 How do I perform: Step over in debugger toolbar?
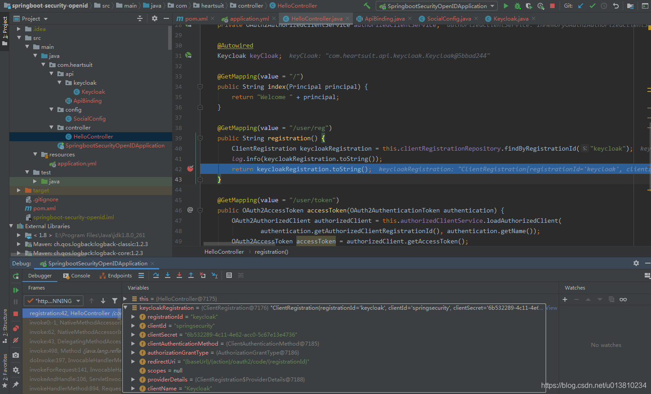coord(156,275)
